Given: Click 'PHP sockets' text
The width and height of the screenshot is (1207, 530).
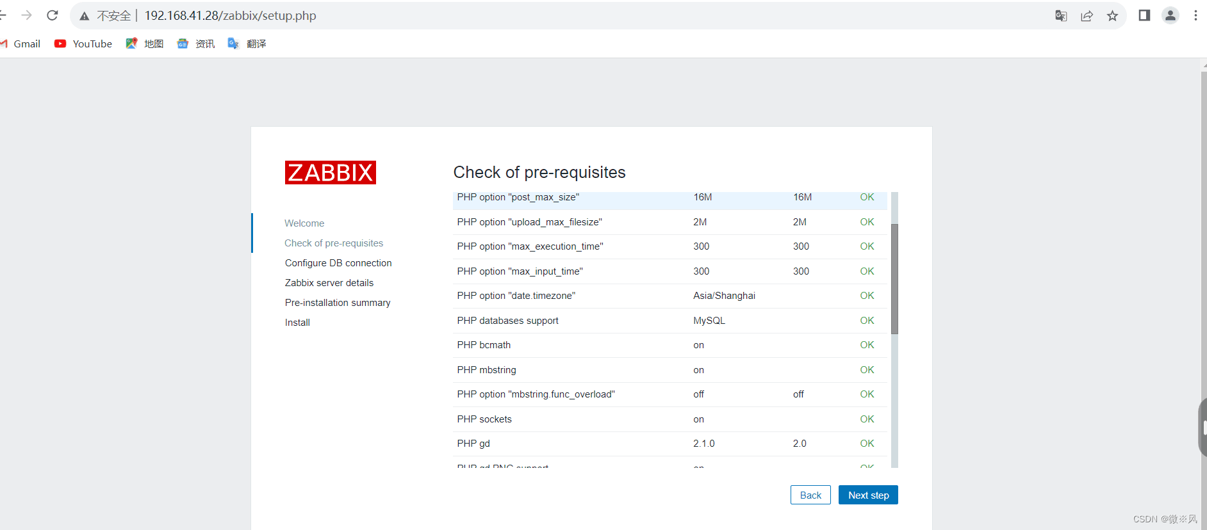Looking at the screenshot, I should pos(484,419).
